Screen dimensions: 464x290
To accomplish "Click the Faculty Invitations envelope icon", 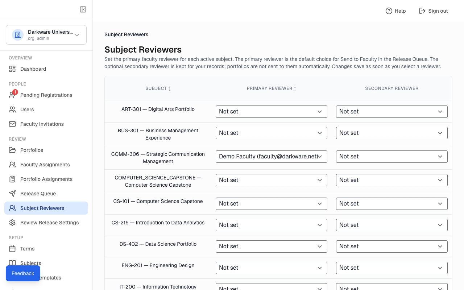I will [x=12, y=124].
